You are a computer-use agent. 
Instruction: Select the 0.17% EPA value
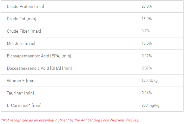click(x=147, y=56)
